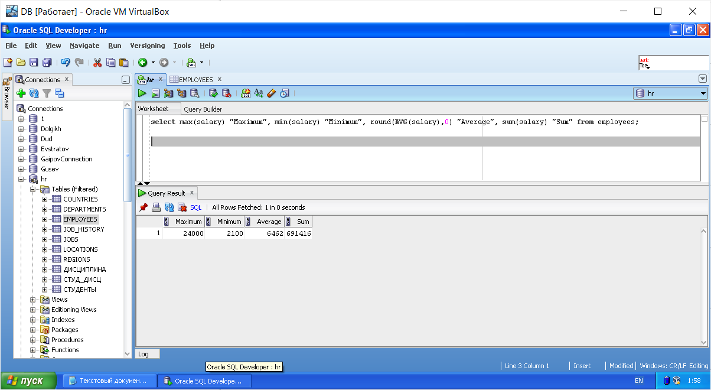The height and width of the screenshot is (390, 711).
Task: Open the Versioning menu
Action: (x=148, y=45)
